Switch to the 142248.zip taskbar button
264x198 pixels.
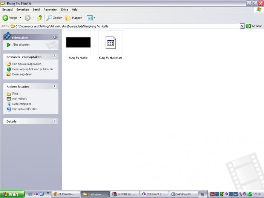(125, 194)
